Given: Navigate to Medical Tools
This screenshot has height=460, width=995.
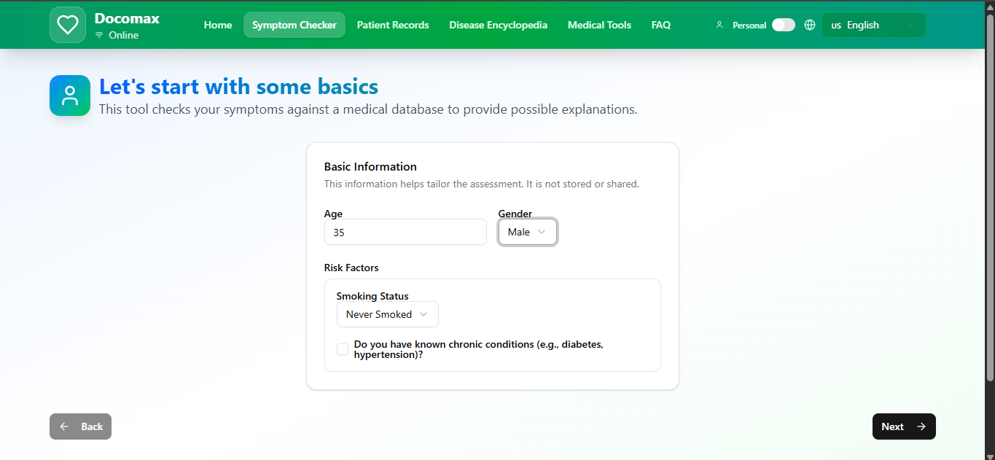Looking at the screenshot, I should pos(599,25).
